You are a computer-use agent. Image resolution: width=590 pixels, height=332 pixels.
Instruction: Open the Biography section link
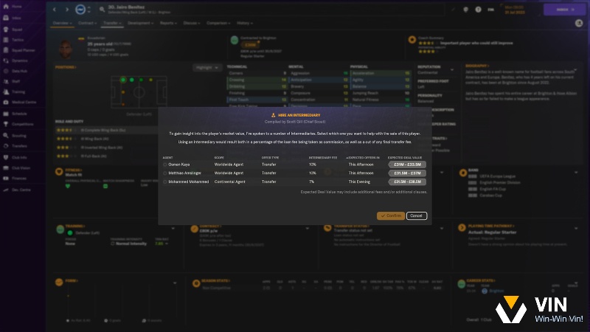(477, 66)
